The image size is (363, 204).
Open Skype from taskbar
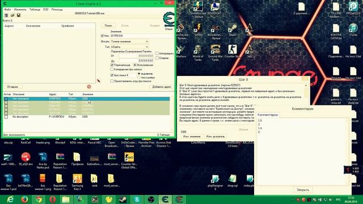(x=137, y=199)
